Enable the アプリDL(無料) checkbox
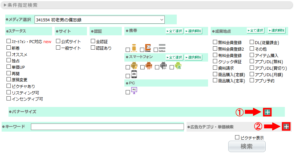Screen dimensions: 294x153 [x=252, y=61]
